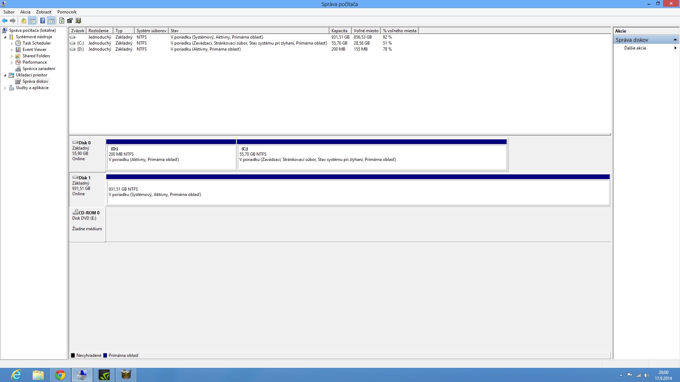This screenshot has height=382, width=680.
Task: Toggle the Show/Hide Action Pane button
Action: 51,21
